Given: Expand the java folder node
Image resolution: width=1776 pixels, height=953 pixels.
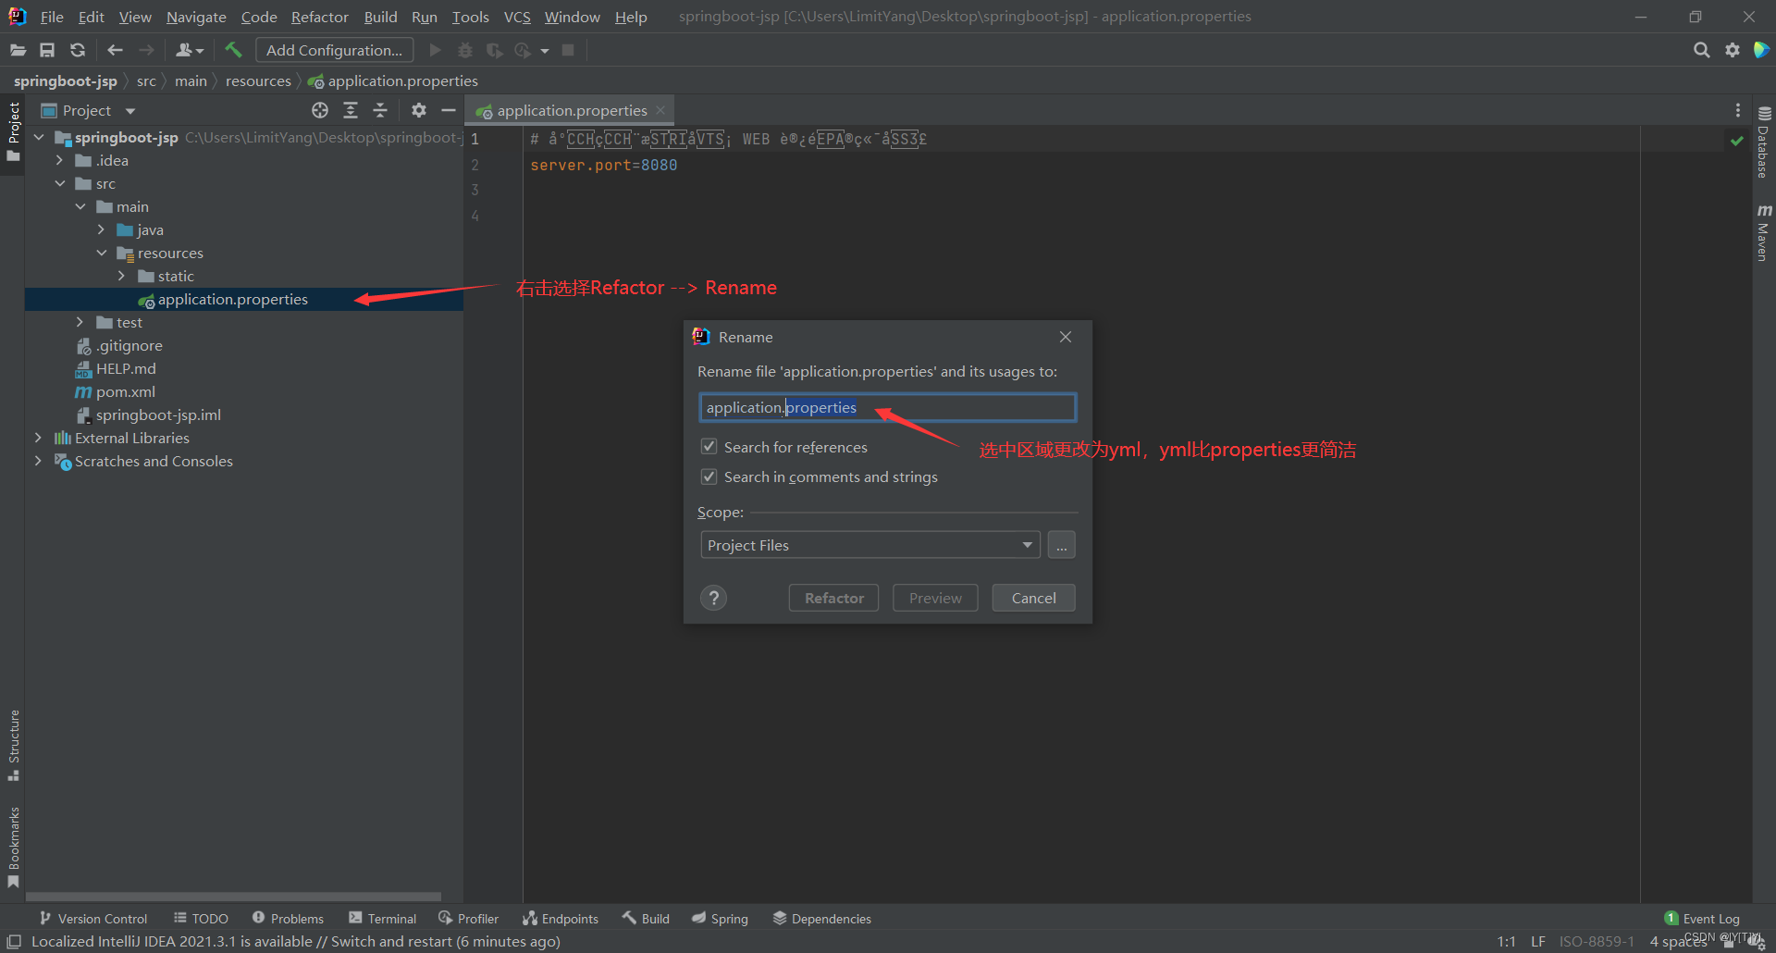Looking at the screenshot, I should click(x=102, y=229).
